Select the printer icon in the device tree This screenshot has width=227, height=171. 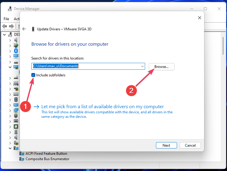[16, 121]
